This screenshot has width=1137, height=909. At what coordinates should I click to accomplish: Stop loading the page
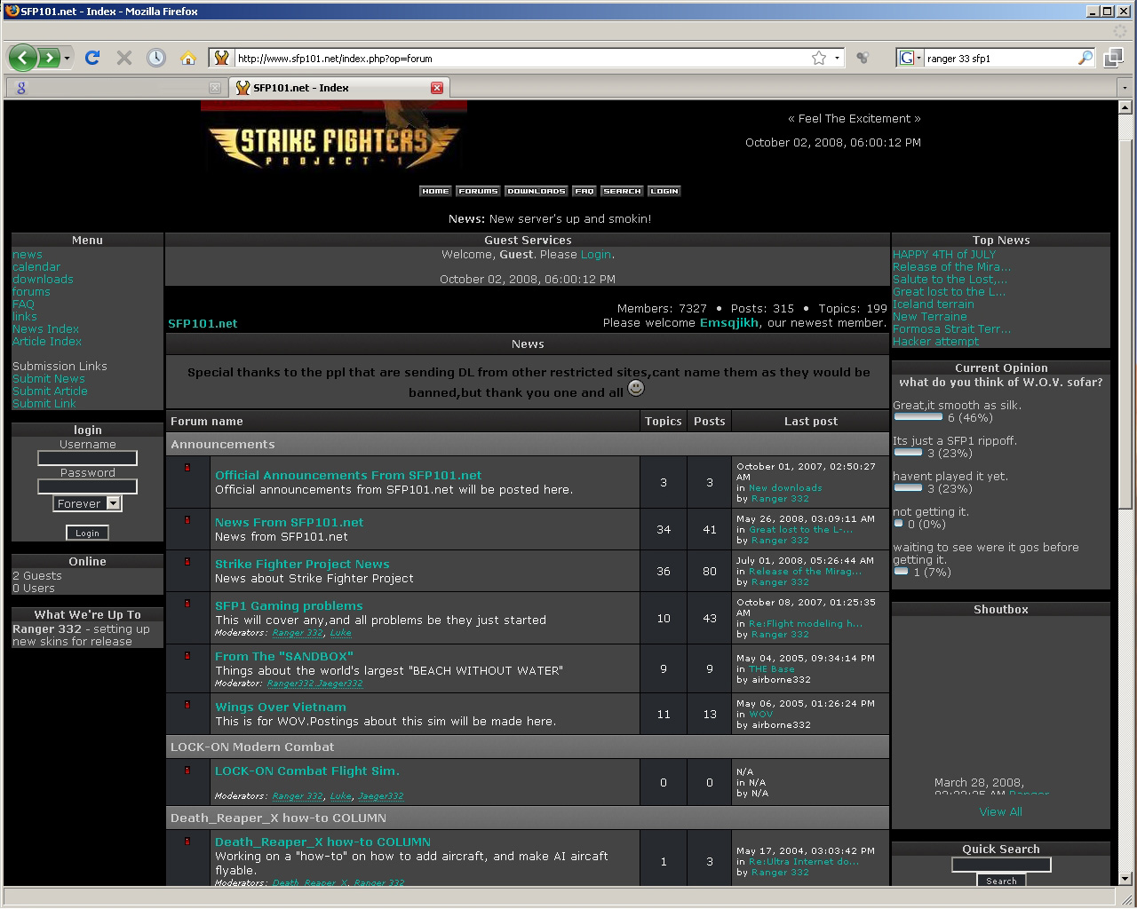[123, 58]
